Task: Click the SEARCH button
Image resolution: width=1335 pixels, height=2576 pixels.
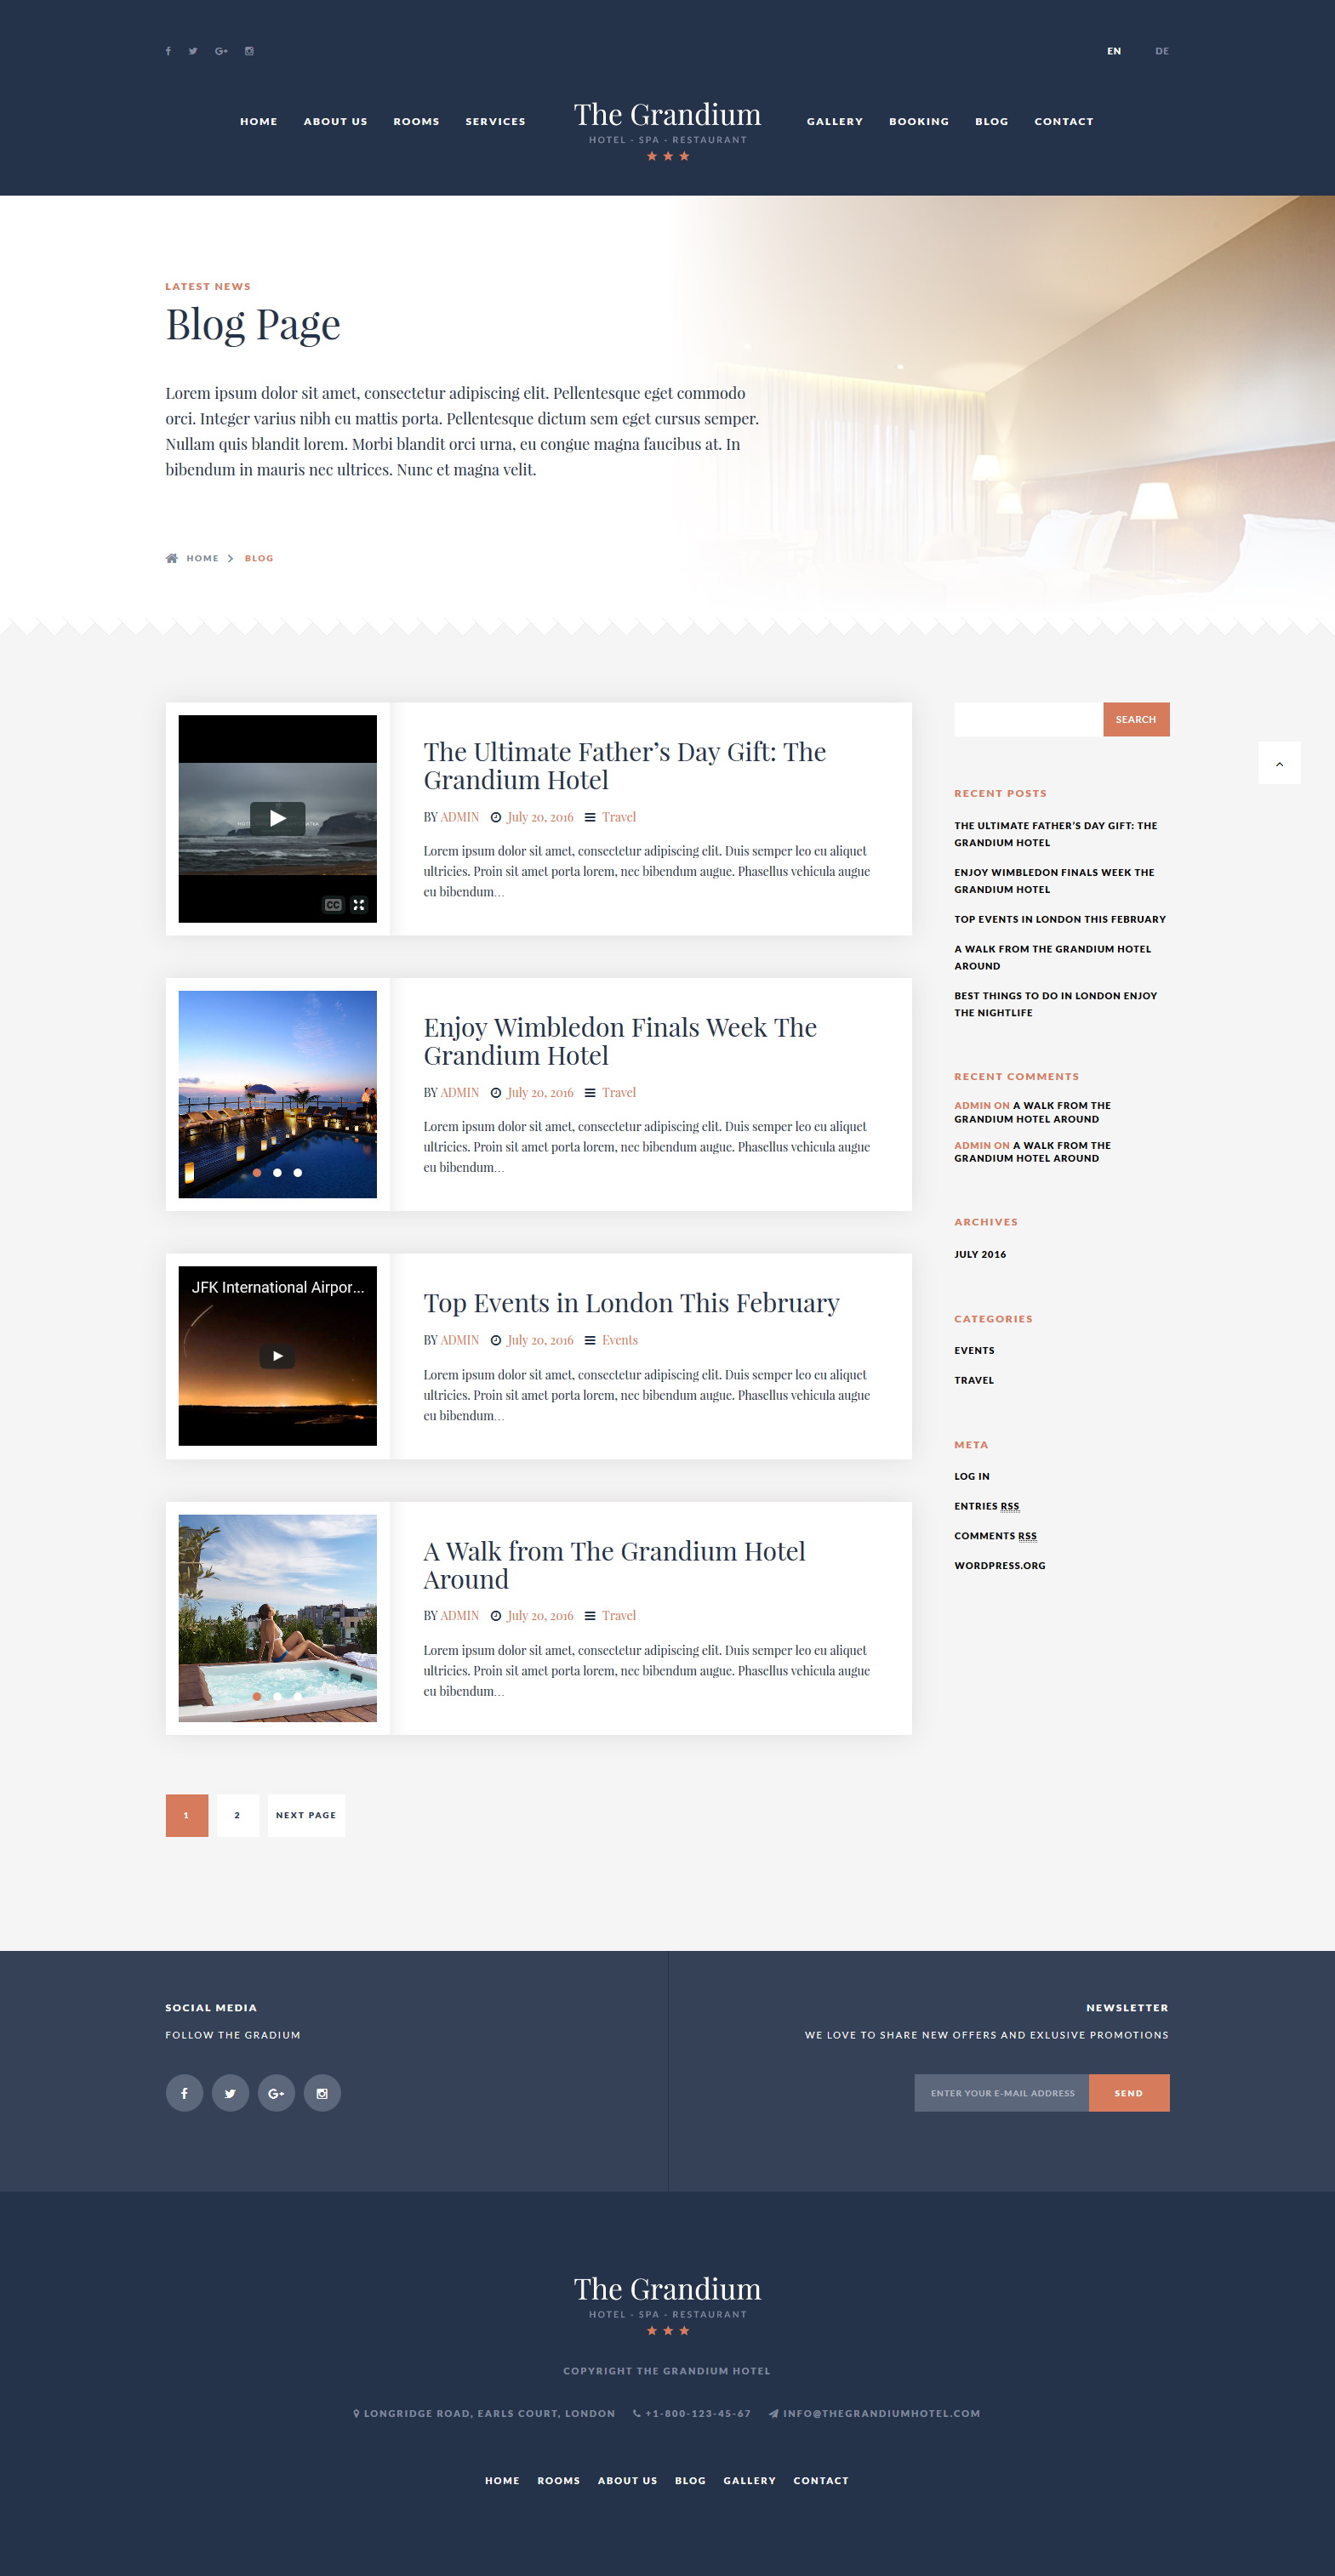Action: click(1136, 719)
